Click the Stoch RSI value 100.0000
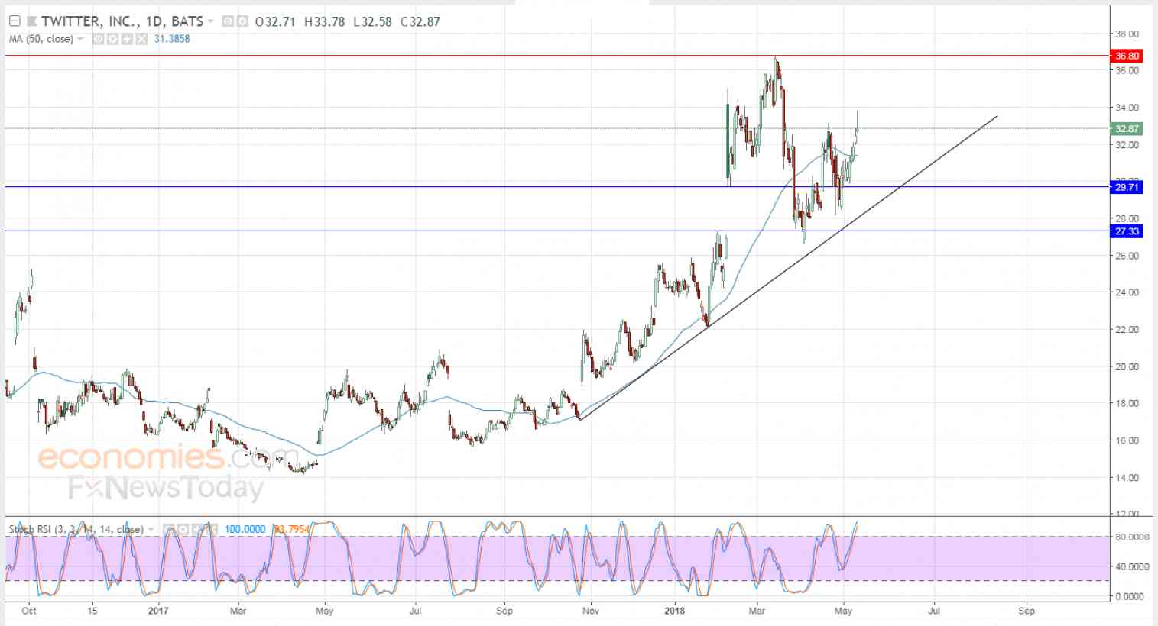1158x626 pixels. [x=245, y=529]
